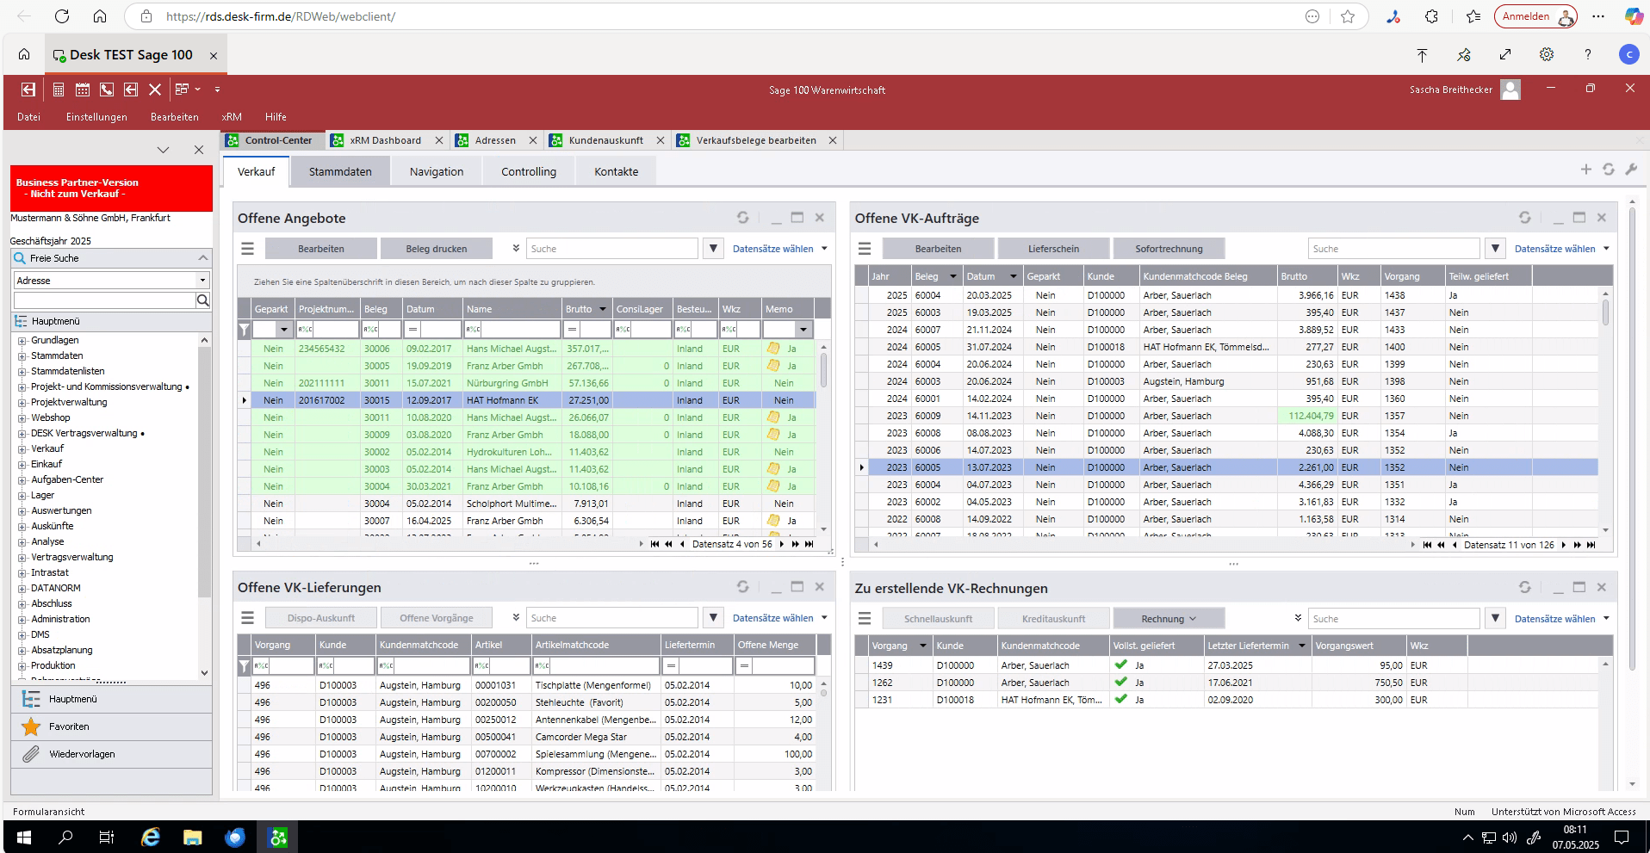
Task: Open Memo filter dropdown in Offene Angebote
Action: coord(803,330)
